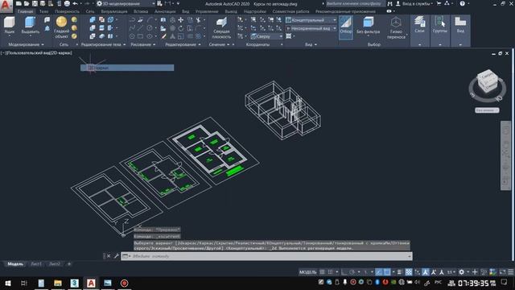The image size is (515, 290).
Task: Click the ViewCube top face
Action: coord(488,76)
